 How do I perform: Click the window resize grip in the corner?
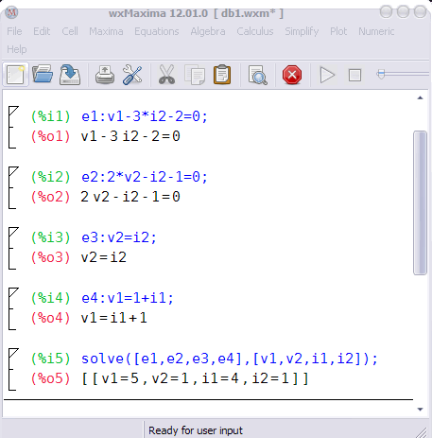pos(421,432)
